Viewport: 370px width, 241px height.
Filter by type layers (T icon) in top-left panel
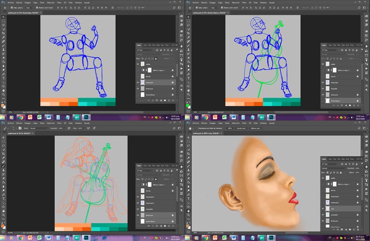tap(164, 50)
